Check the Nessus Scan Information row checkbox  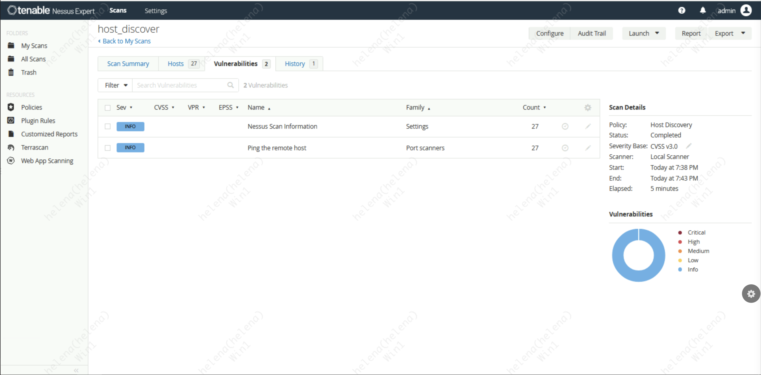108,126
